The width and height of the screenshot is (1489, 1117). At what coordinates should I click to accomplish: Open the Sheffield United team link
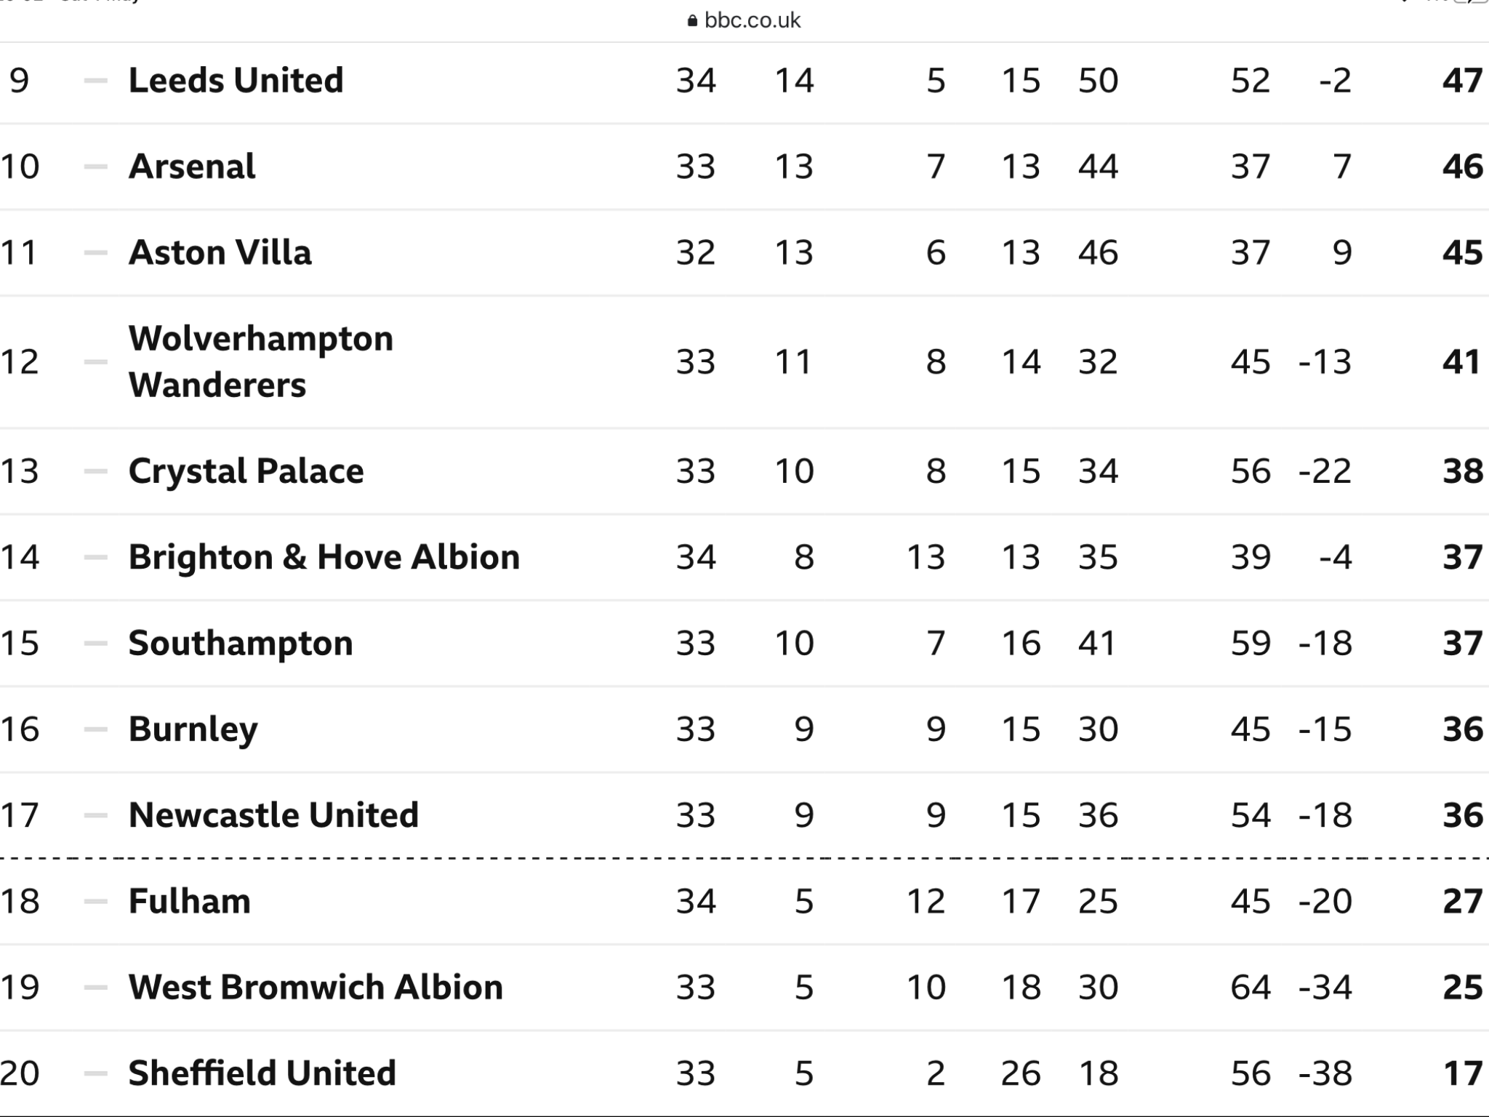[262, 1073]
